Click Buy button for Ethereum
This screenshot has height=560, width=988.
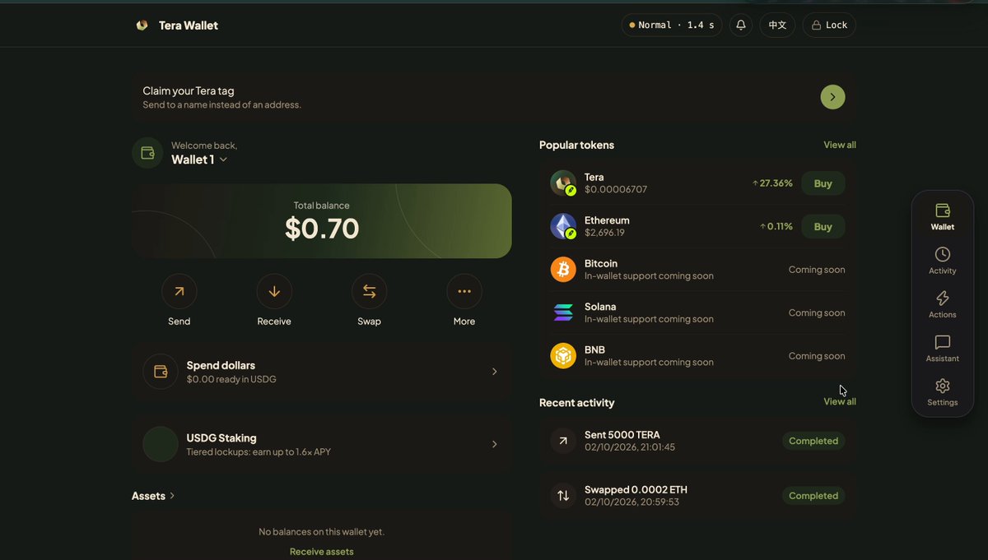tap(823, 226)
